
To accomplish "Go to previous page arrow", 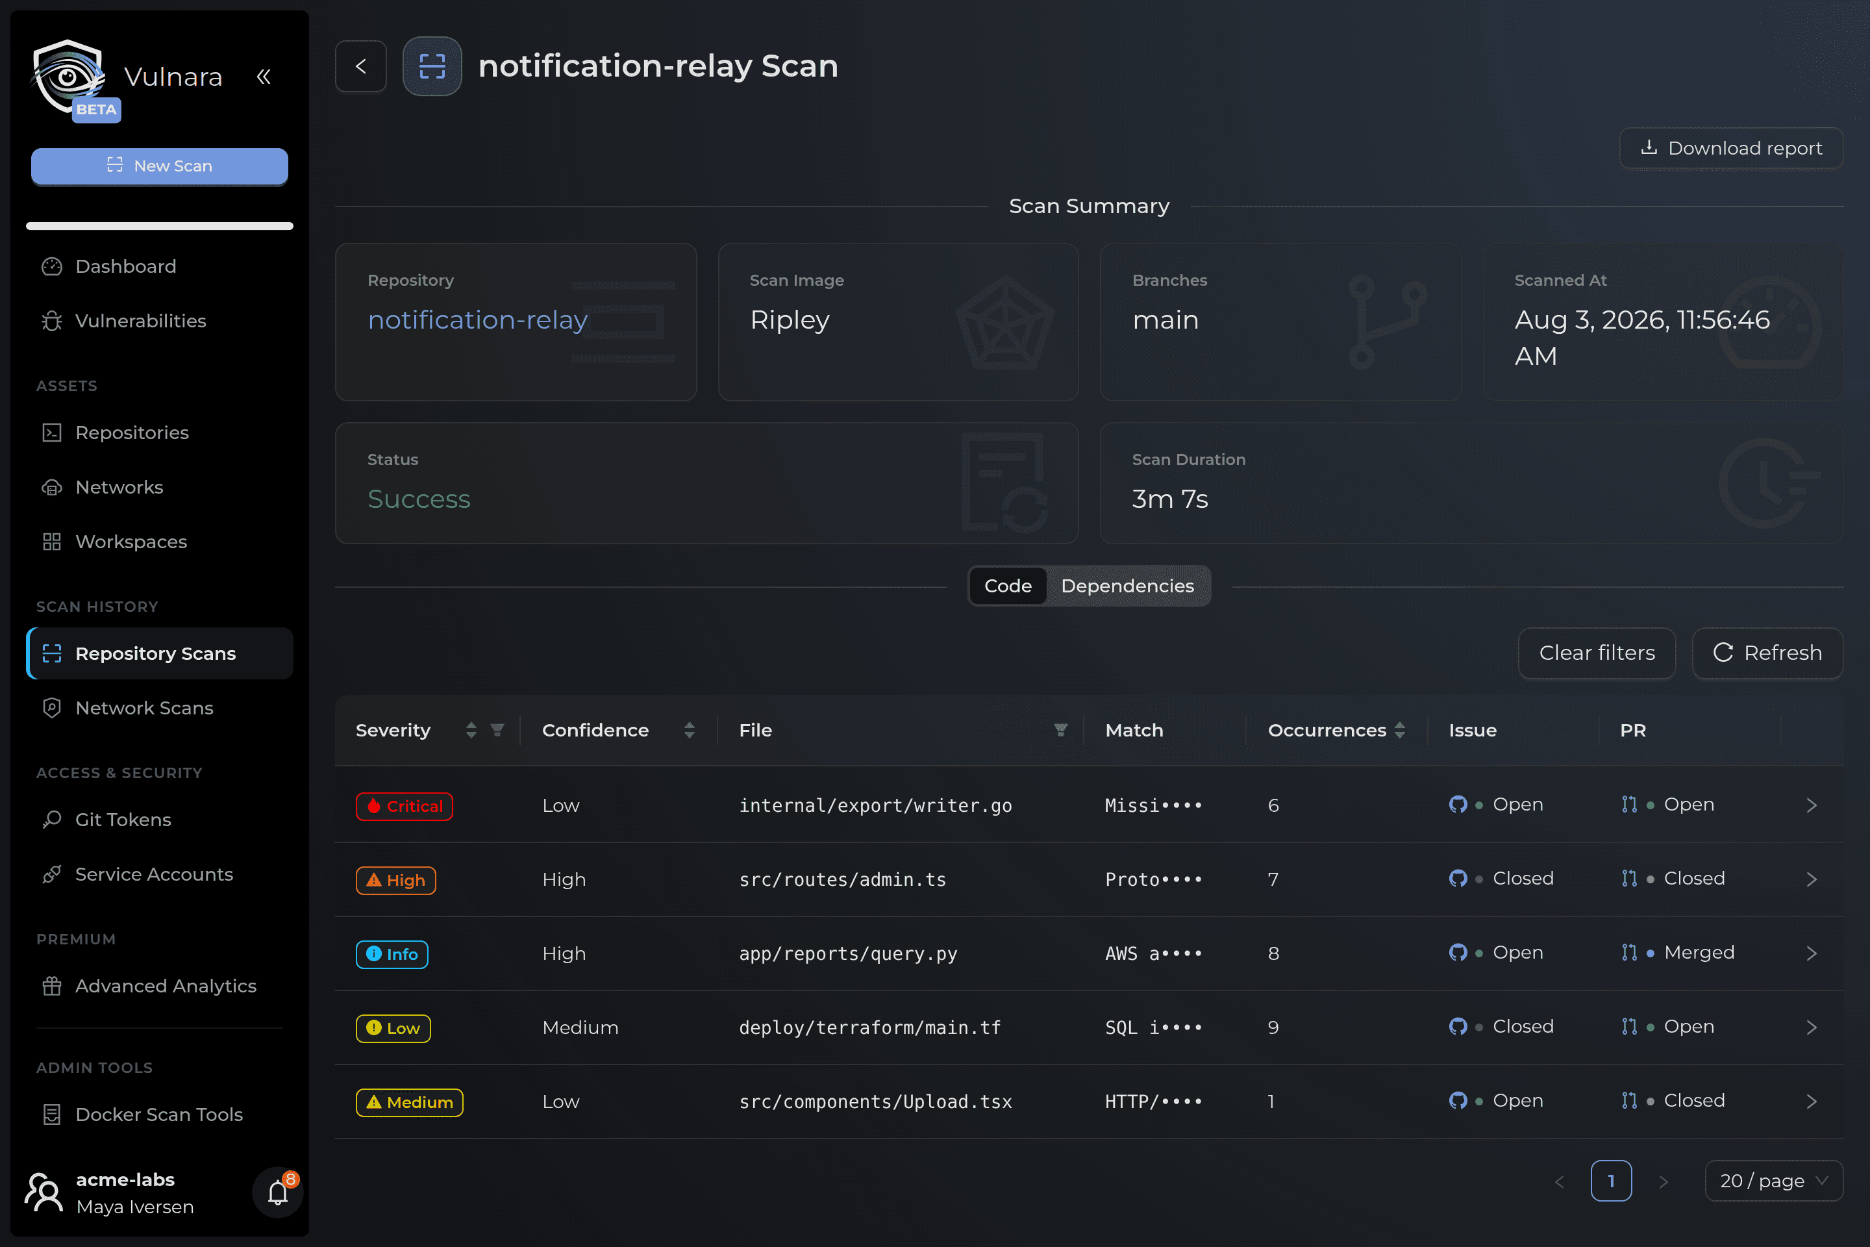I will pos(1559,1182).
